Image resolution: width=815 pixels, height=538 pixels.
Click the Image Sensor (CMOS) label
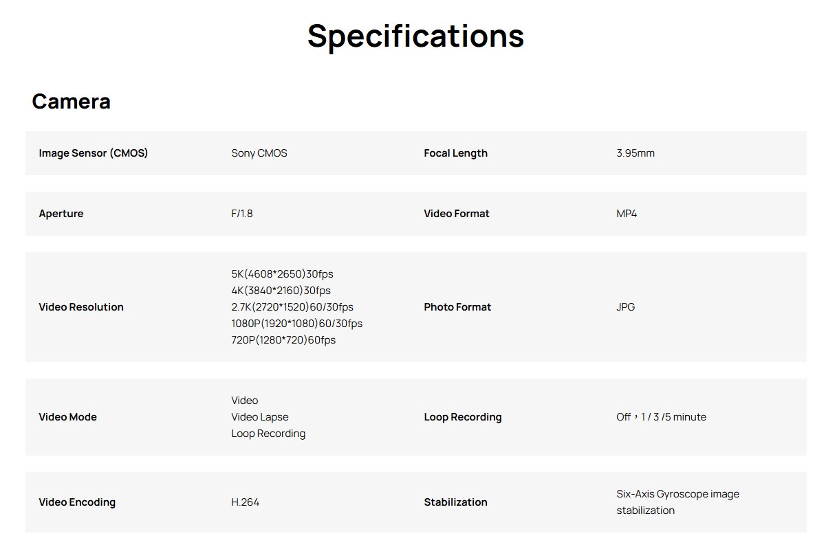coord(93,153)
